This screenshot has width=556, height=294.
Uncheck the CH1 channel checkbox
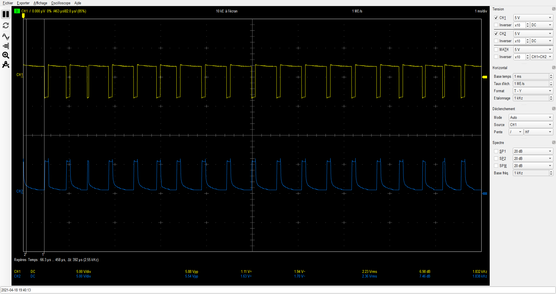496,18
